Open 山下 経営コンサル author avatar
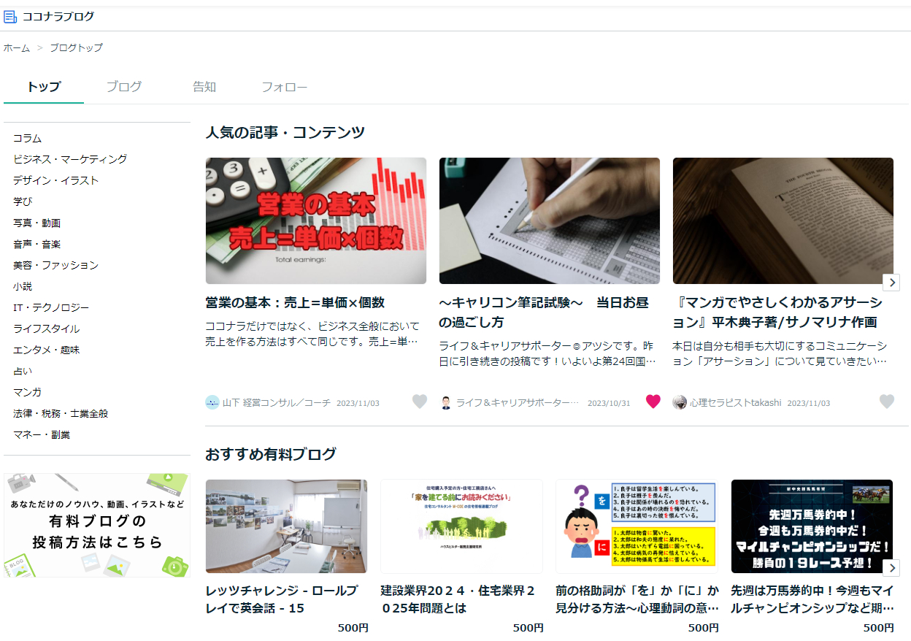Image resolution: width=911 pixels, height=641 pixels. pos(212,402)
